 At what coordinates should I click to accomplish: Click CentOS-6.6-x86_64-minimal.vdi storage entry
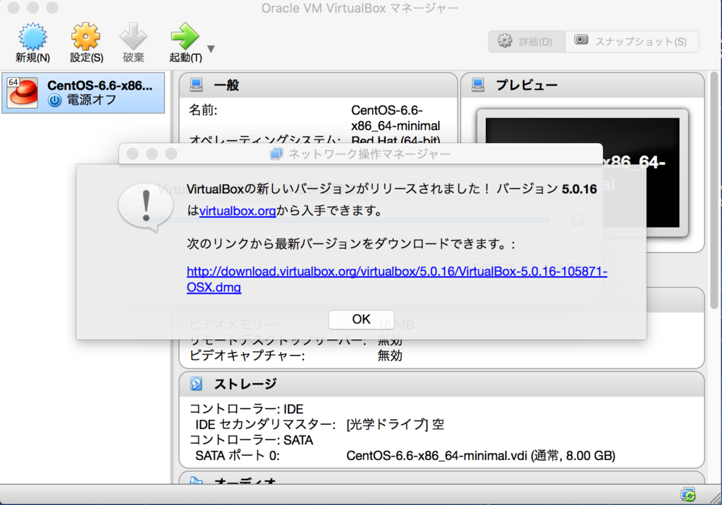(481, 456)
